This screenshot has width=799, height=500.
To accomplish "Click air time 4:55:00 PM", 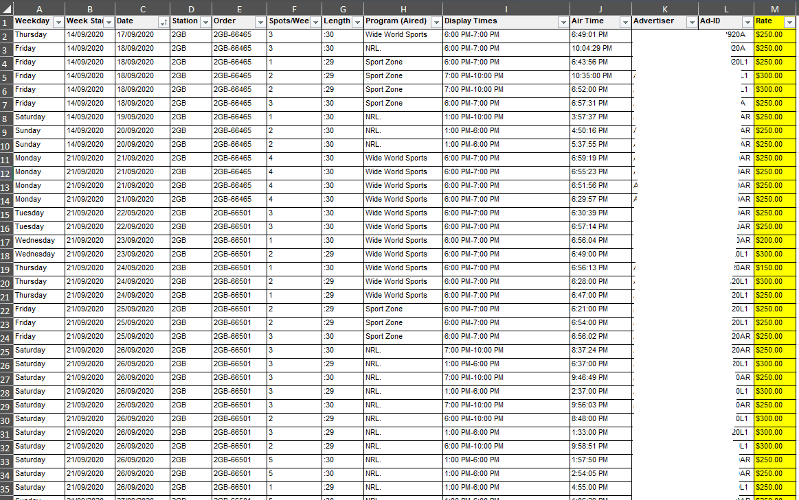I will 589,488.
